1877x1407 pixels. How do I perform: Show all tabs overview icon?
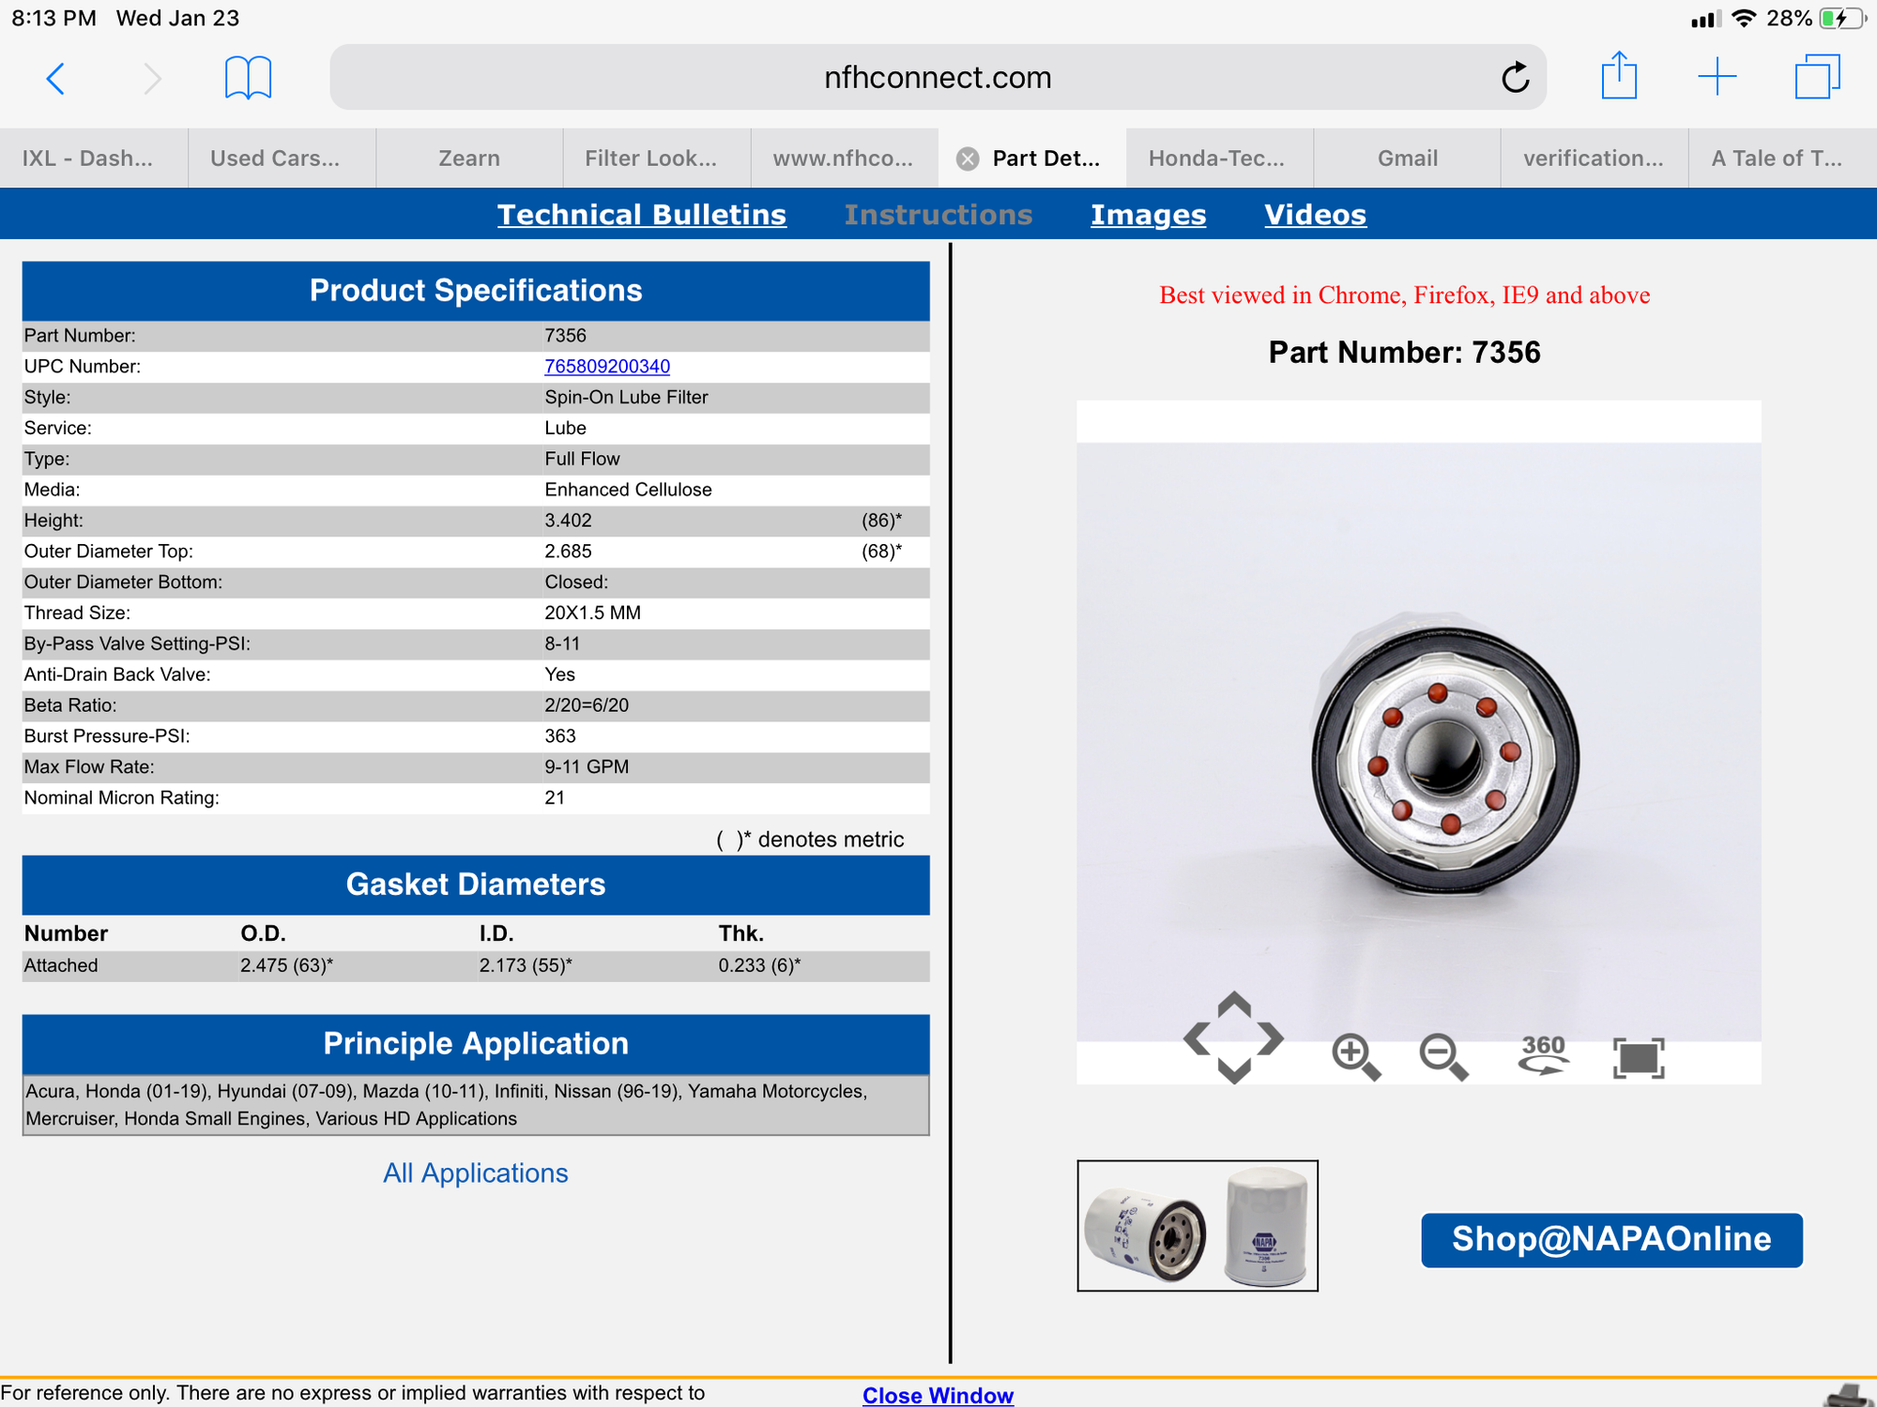(x=1816, y=77)
